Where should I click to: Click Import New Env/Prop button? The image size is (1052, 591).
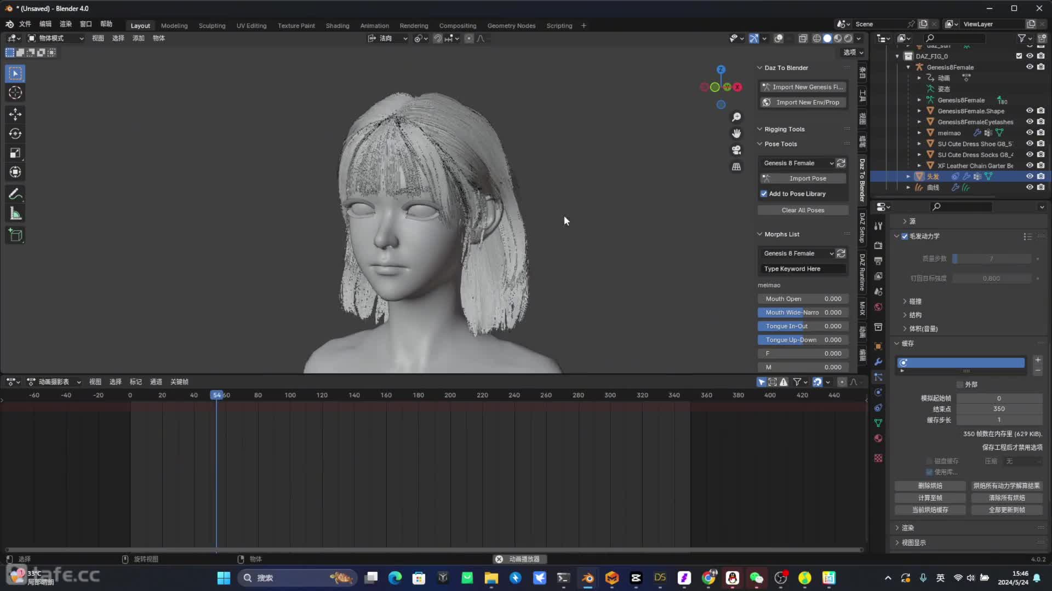(x=803, y=102)
